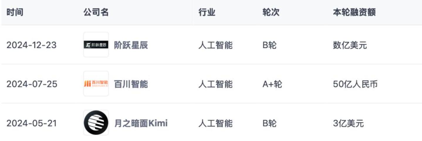Click the A+轮 round cell
Image resolution: width=422 pixels, height=141 pixels.
click(272, 84)
